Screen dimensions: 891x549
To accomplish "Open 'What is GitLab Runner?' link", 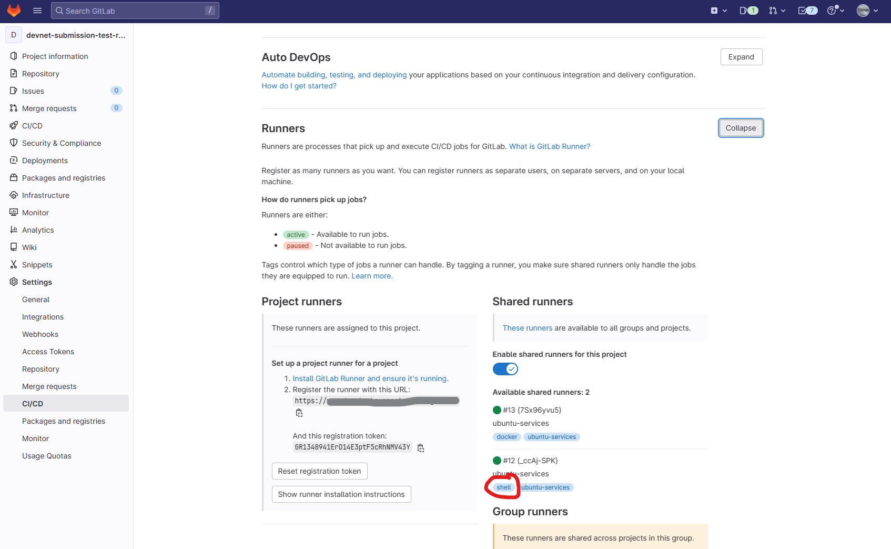I will (x=550, y=146).
